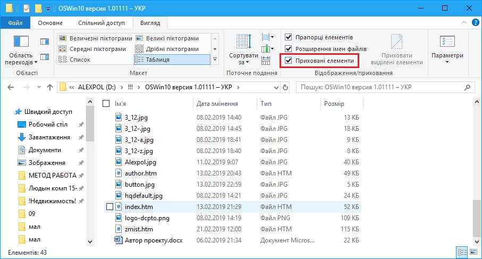Sort by the Ім'я column header
This screenshot has height=259, width=482.
[120, 104]
